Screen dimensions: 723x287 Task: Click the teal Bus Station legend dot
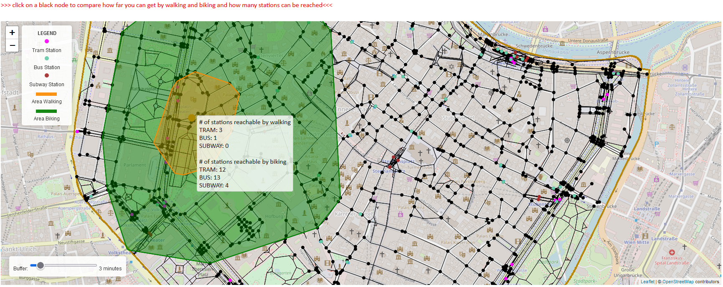pos(47,58)
